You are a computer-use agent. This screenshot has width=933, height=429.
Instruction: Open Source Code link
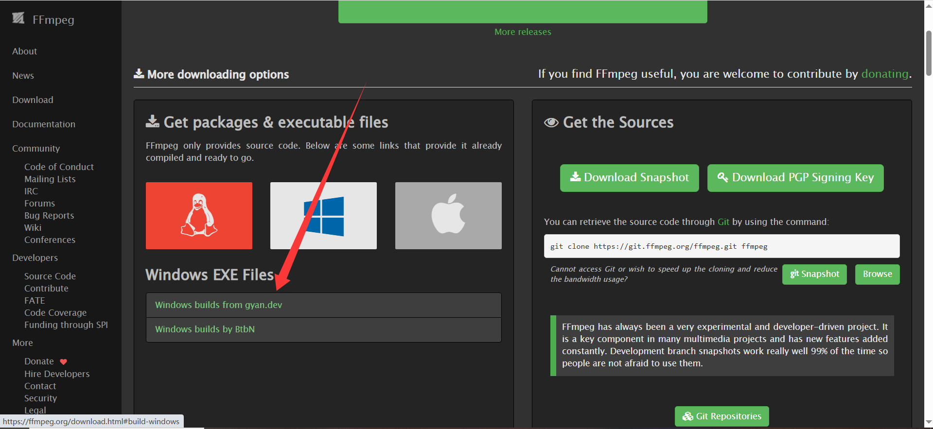(x=50, y=276)
